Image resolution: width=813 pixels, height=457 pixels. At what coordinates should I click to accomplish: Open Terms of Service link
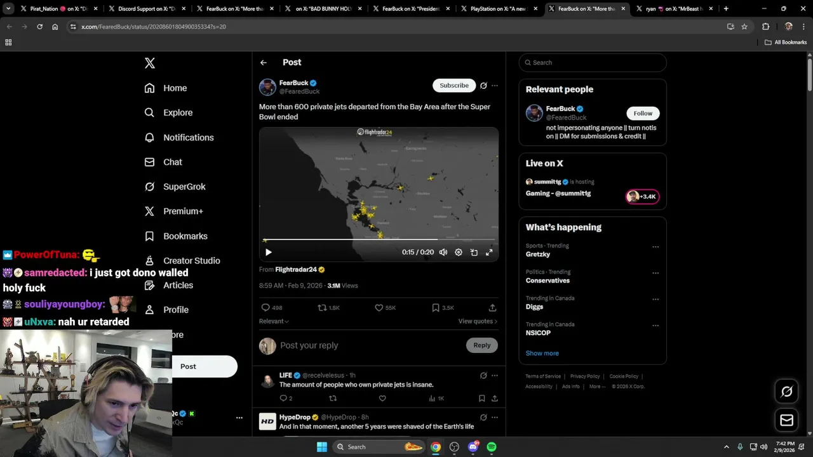tap(543, 376)
